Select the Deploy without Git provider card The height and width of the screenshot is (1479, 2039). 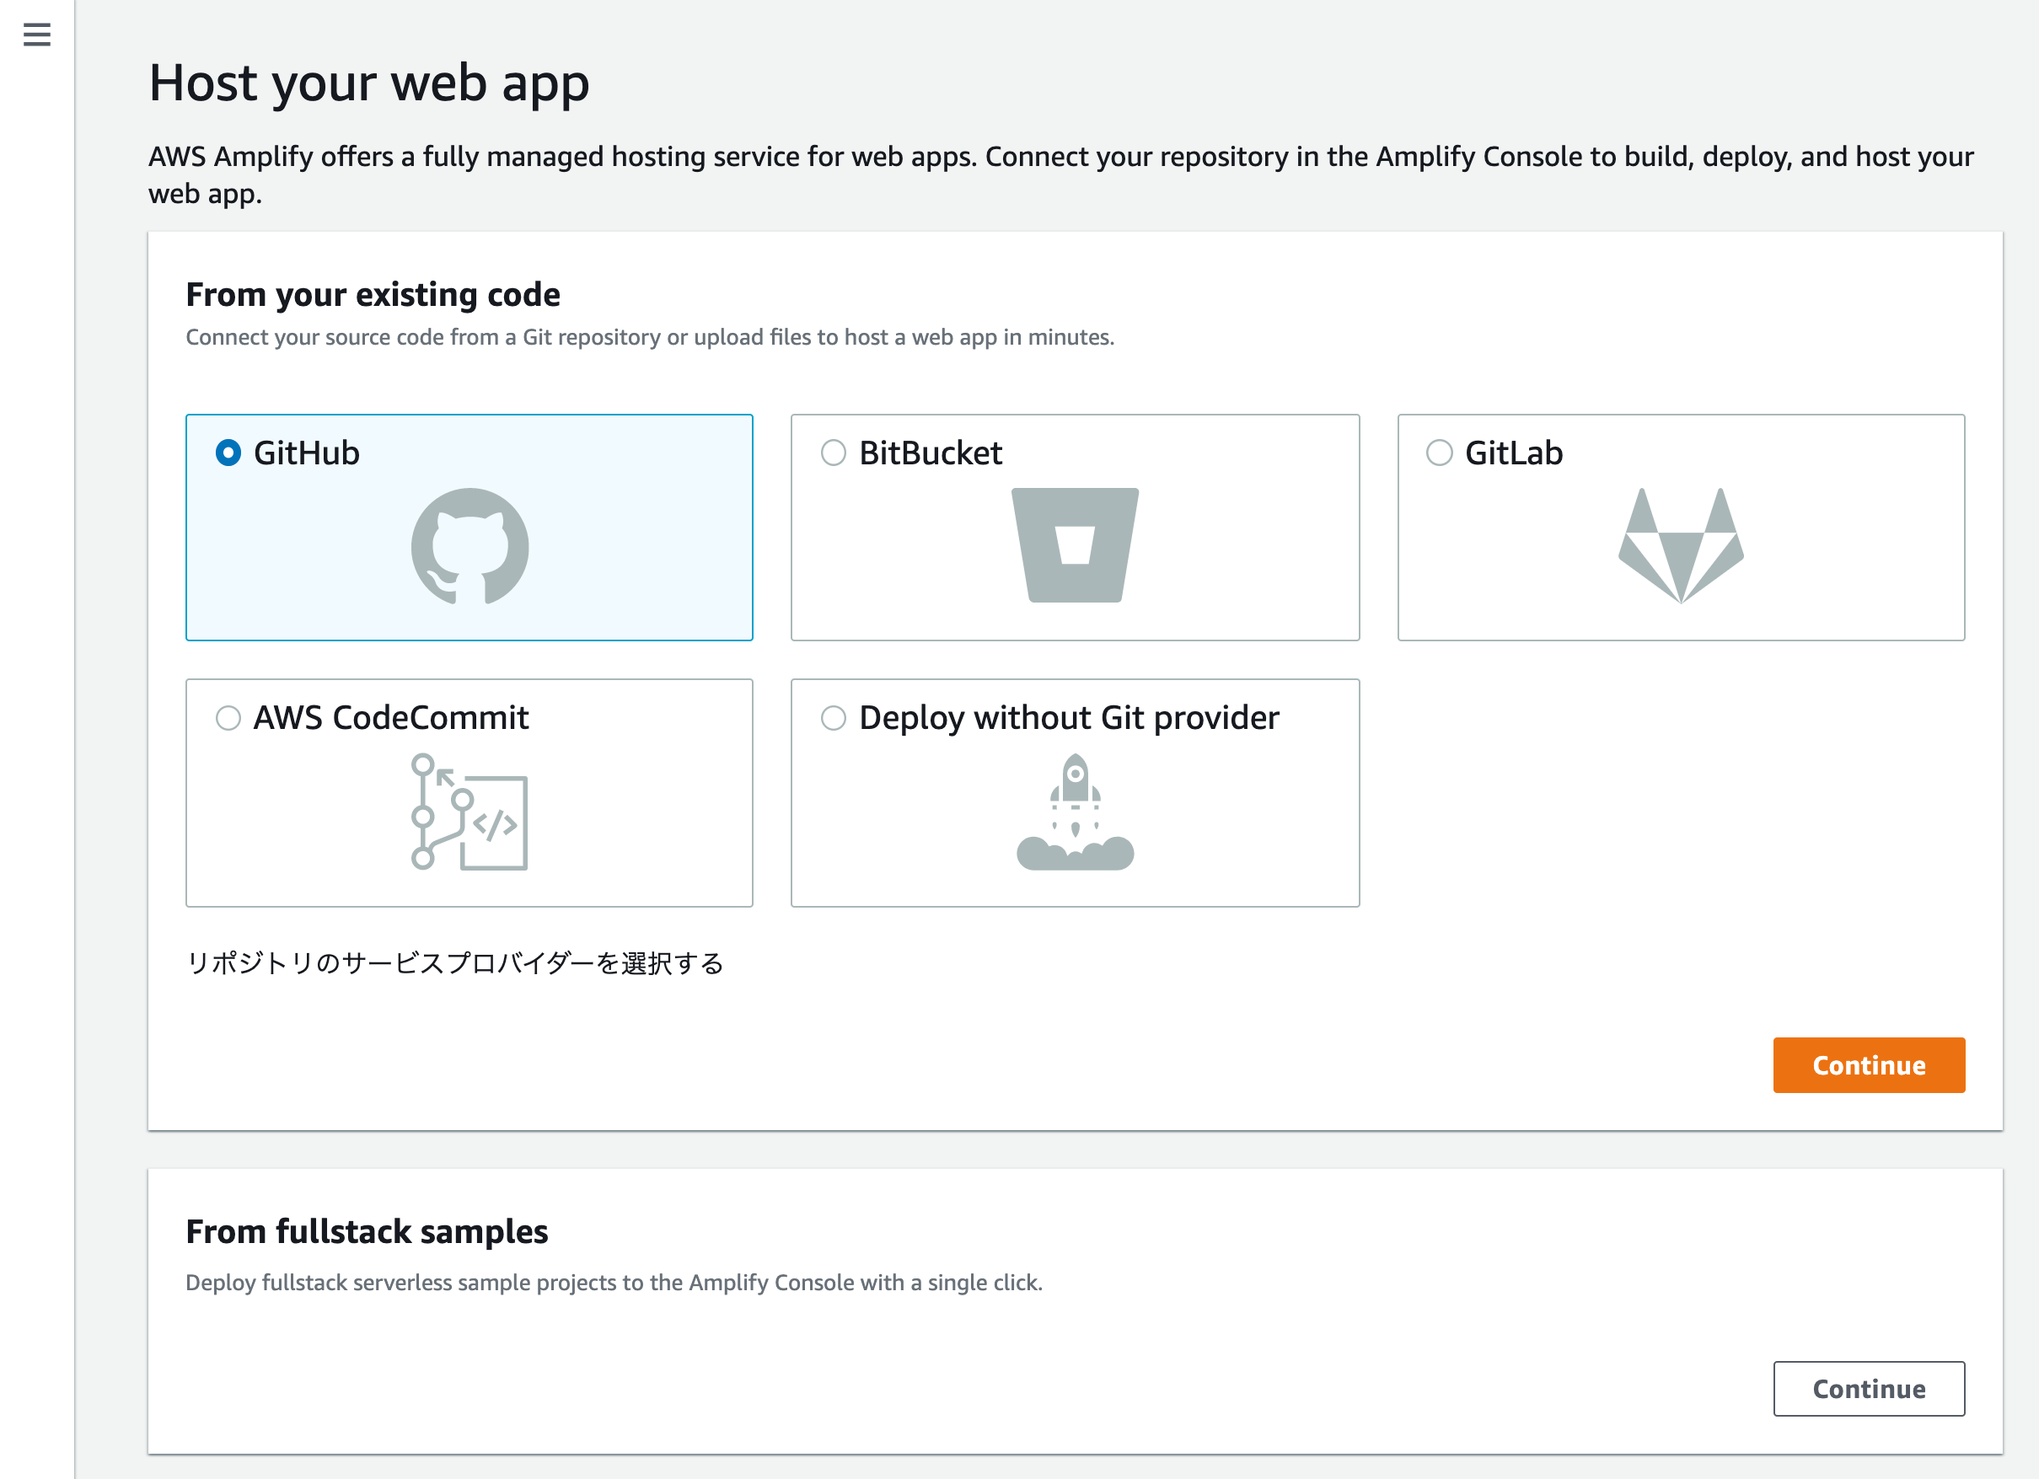(x=1076, y=792)
